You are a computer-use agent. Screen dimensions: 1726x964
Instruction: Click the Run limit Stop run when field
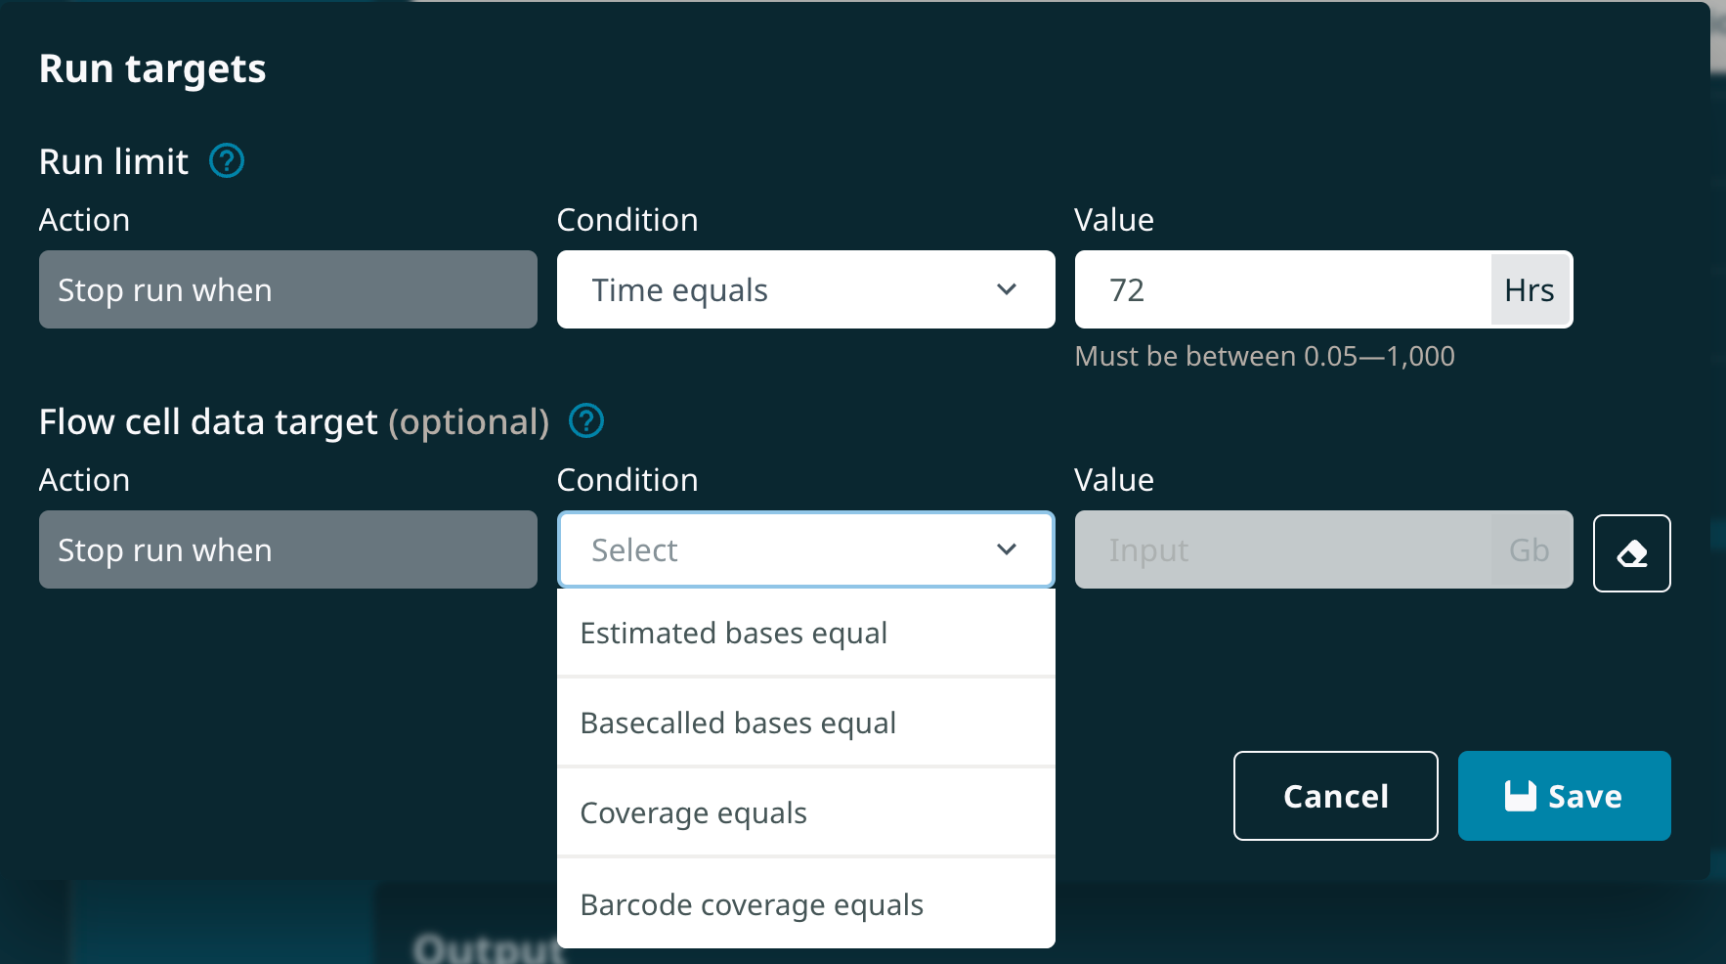point(287,289)
